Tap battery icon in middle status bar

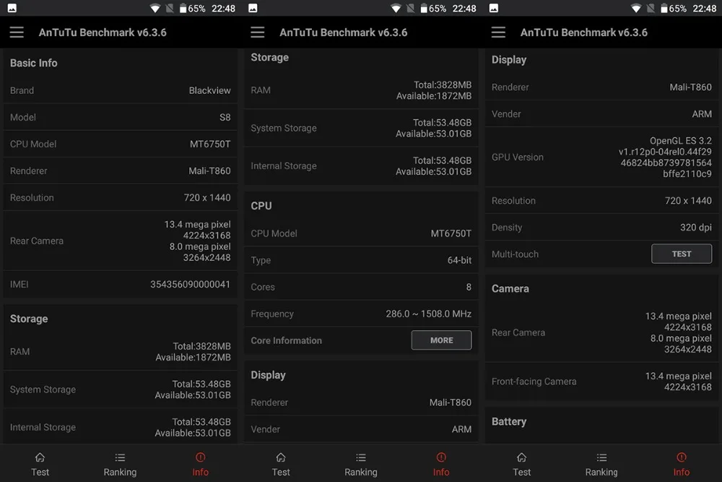click(424, 8)
